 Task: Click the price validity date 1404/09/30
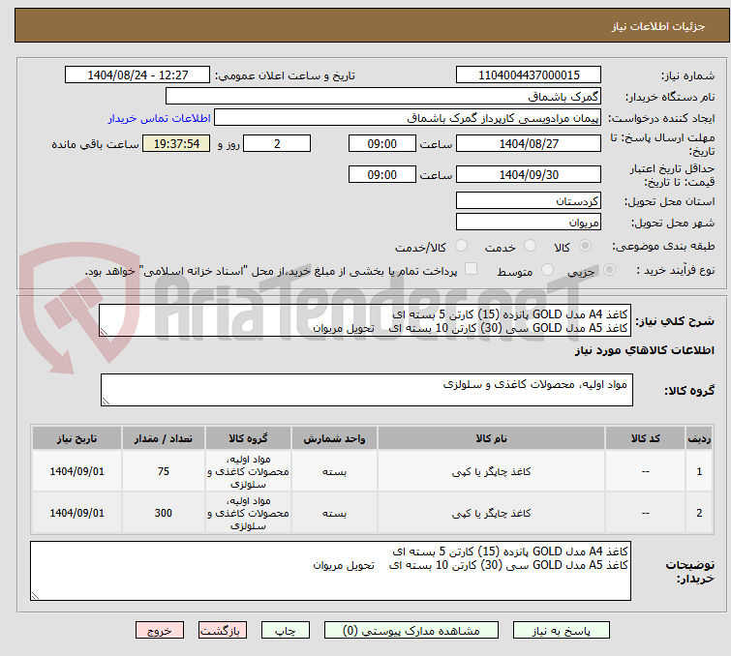(x=529, y=174)
